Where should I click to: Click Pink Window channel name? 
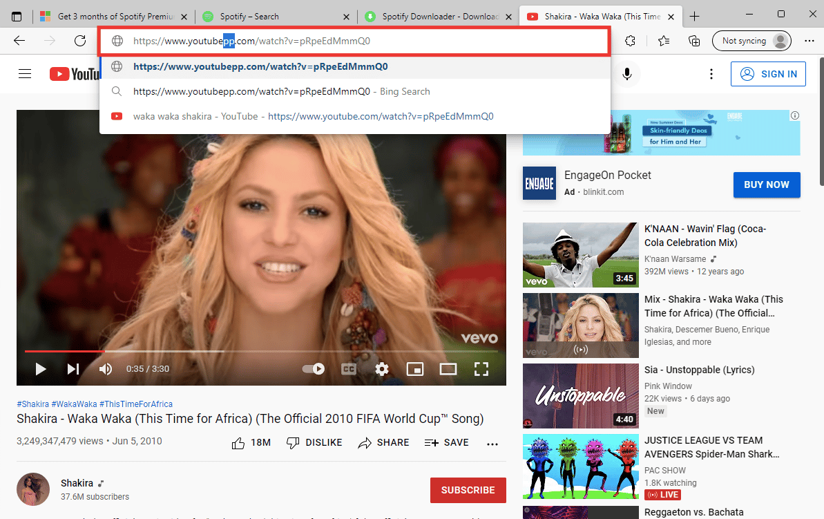(x=668, y=386)
